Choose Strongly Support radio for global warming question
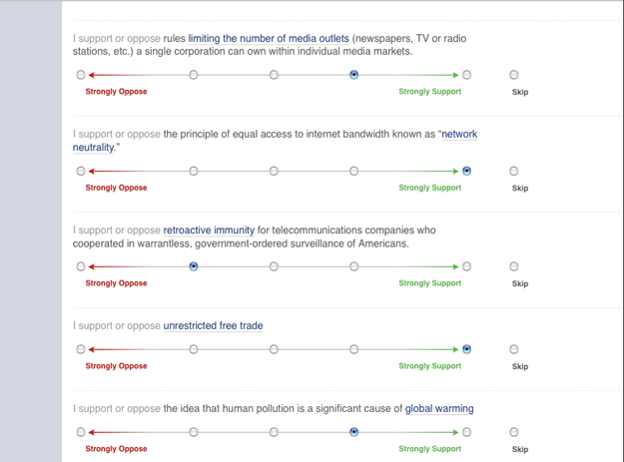This screenshot has height=462, width=624. coord(466,432)
